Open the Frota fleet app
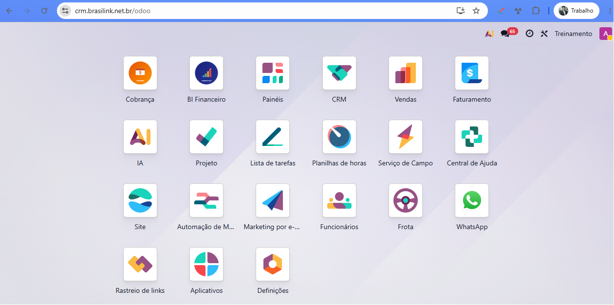Image resolution: width=614 pixels, height=305 pixels. coord(406,200)
